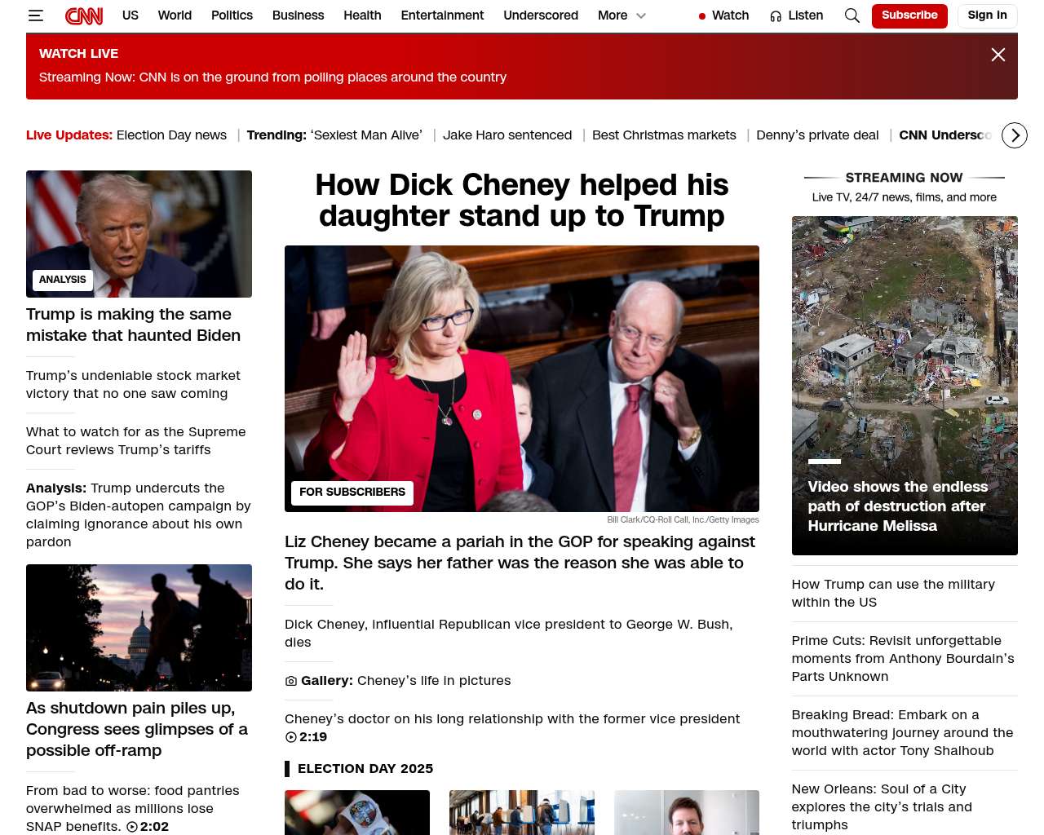Open the search magnifier icon
1044x835 pixels.
pos(852,15)
